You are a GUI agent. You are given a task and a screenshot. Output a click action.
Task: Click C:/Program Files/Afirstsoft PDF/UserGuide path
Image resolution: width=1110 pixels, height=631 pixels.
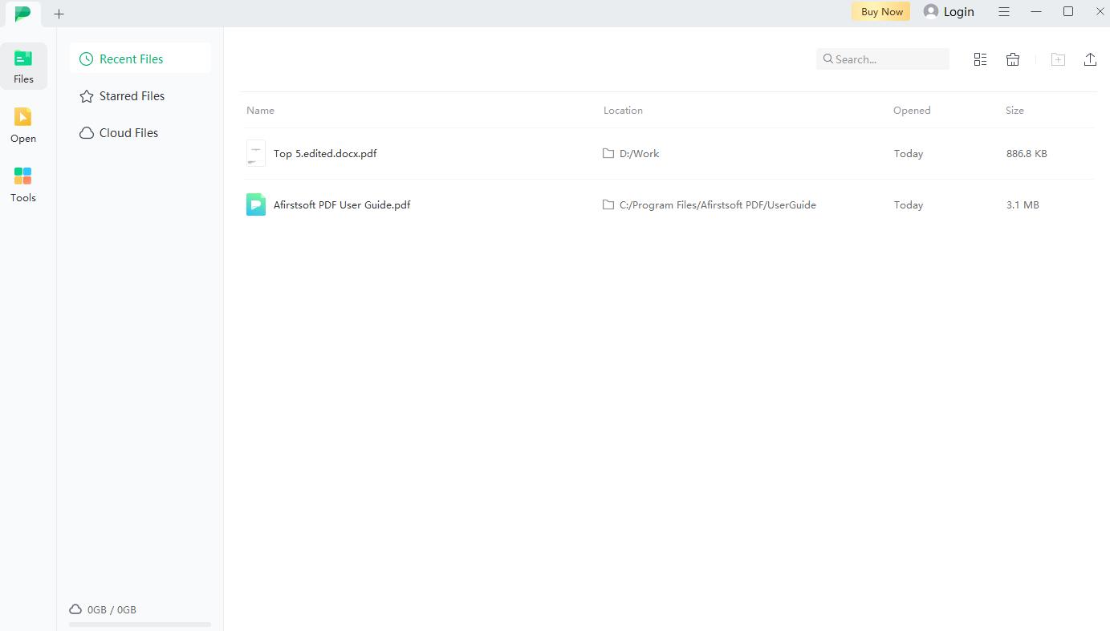pyautogui.click(x=718, y=204)
